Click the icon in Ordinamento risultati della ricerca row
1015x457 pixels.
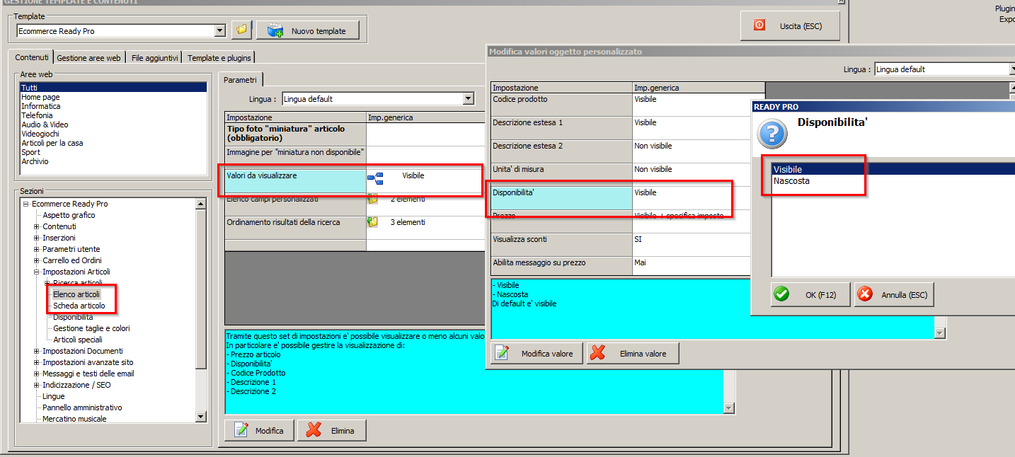coord(372,222)
